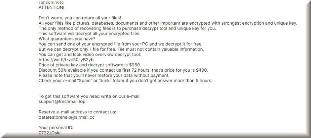Click the ATTENTION! title line
This screenshot has width=311, height=138.
pos(51,8)
